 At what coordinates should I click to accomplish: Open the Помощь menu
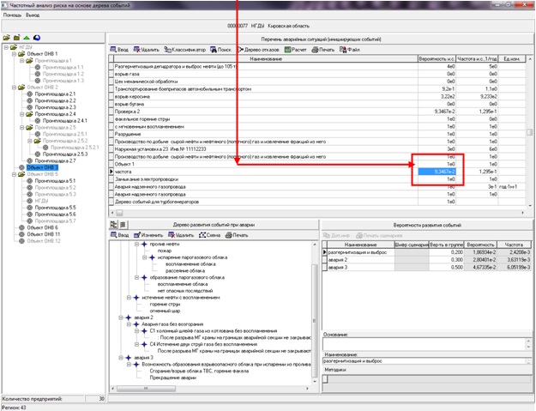point(12,15)
